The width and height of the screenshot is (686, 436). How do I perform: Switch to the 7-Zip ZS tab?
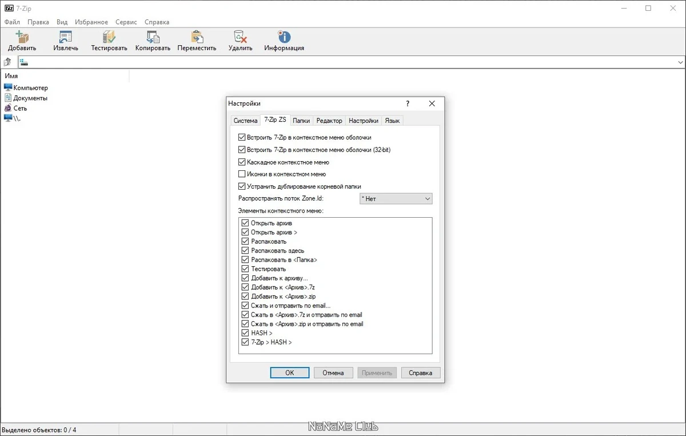[275, 120]
